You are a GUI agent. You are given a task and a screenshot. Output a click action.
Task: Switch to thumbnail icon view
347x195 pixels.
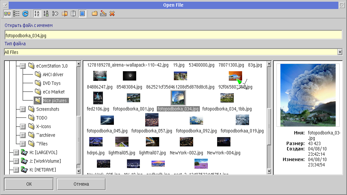(7, 14)
